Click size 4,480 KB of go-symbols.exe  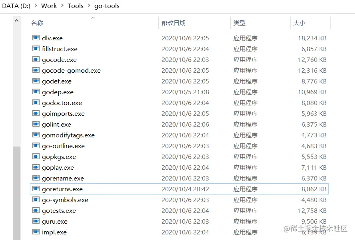(314, 200)
